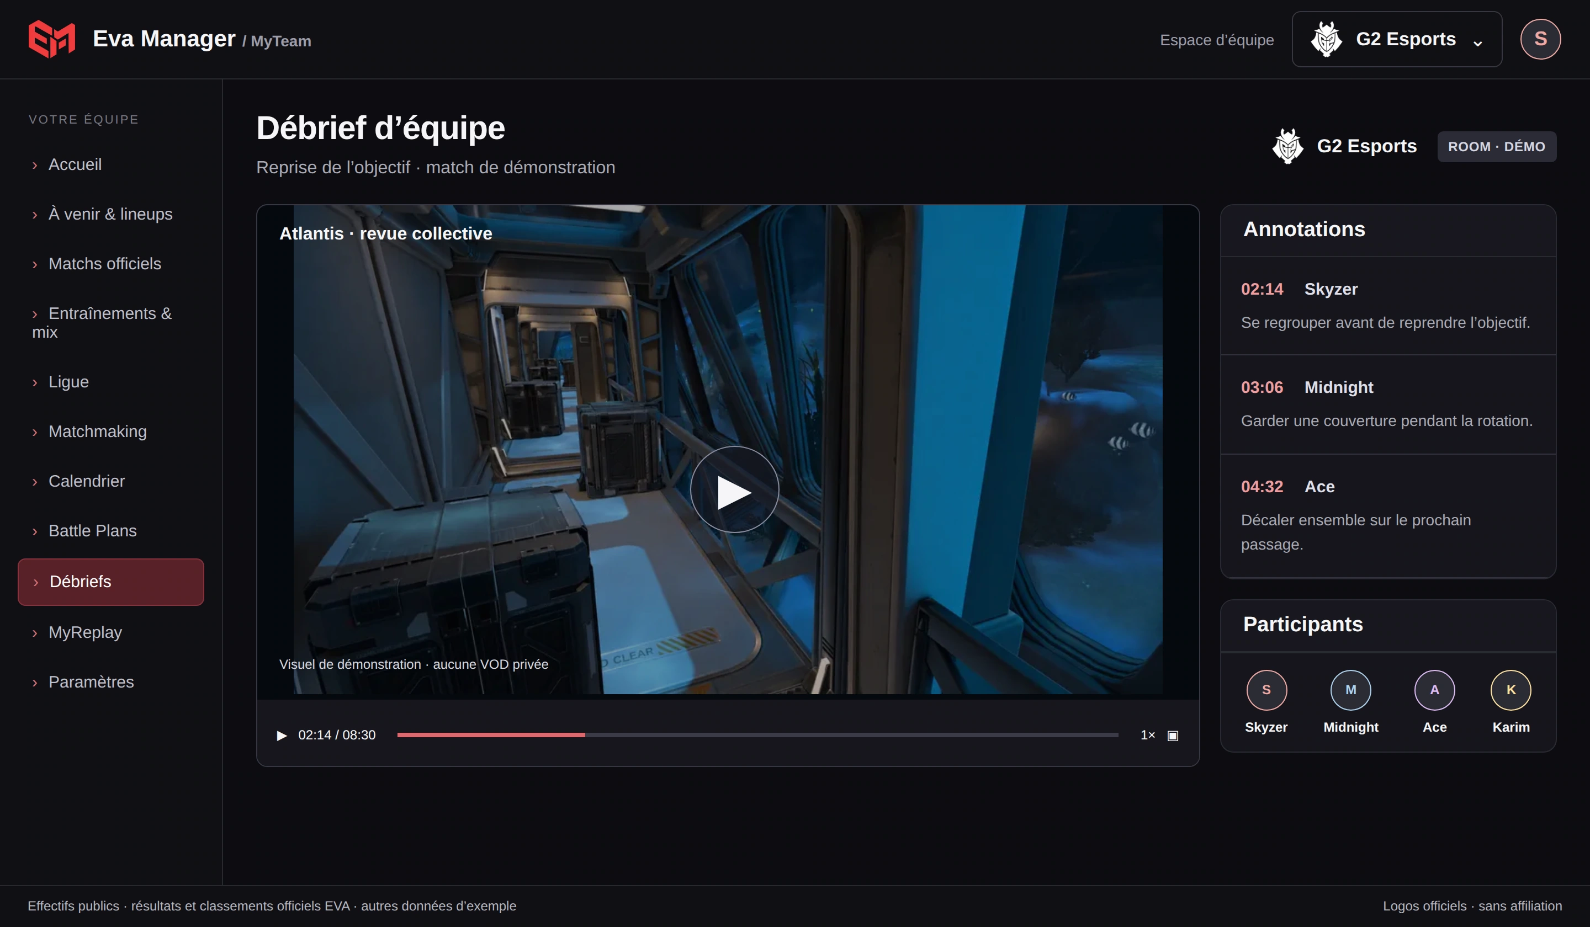1590x927 pixels.
Task: Click the Eva Manager red logo icon
Action: pyautogui.click(x=52, y=39)
